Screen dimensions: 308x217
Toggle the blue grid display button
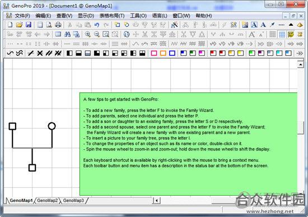click(x=282, y=34)
